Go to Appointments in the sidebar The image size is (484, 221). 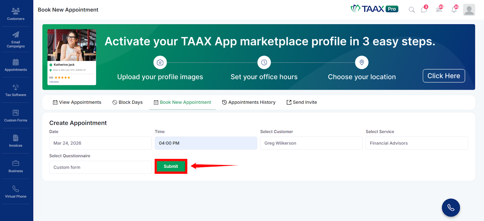click(16, 65)
